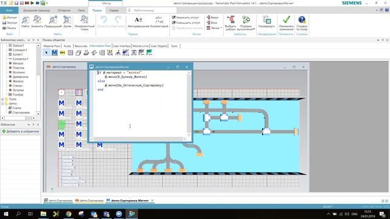Select Железо in class library tree
390x219 pixels.
(x=18, y=81)
